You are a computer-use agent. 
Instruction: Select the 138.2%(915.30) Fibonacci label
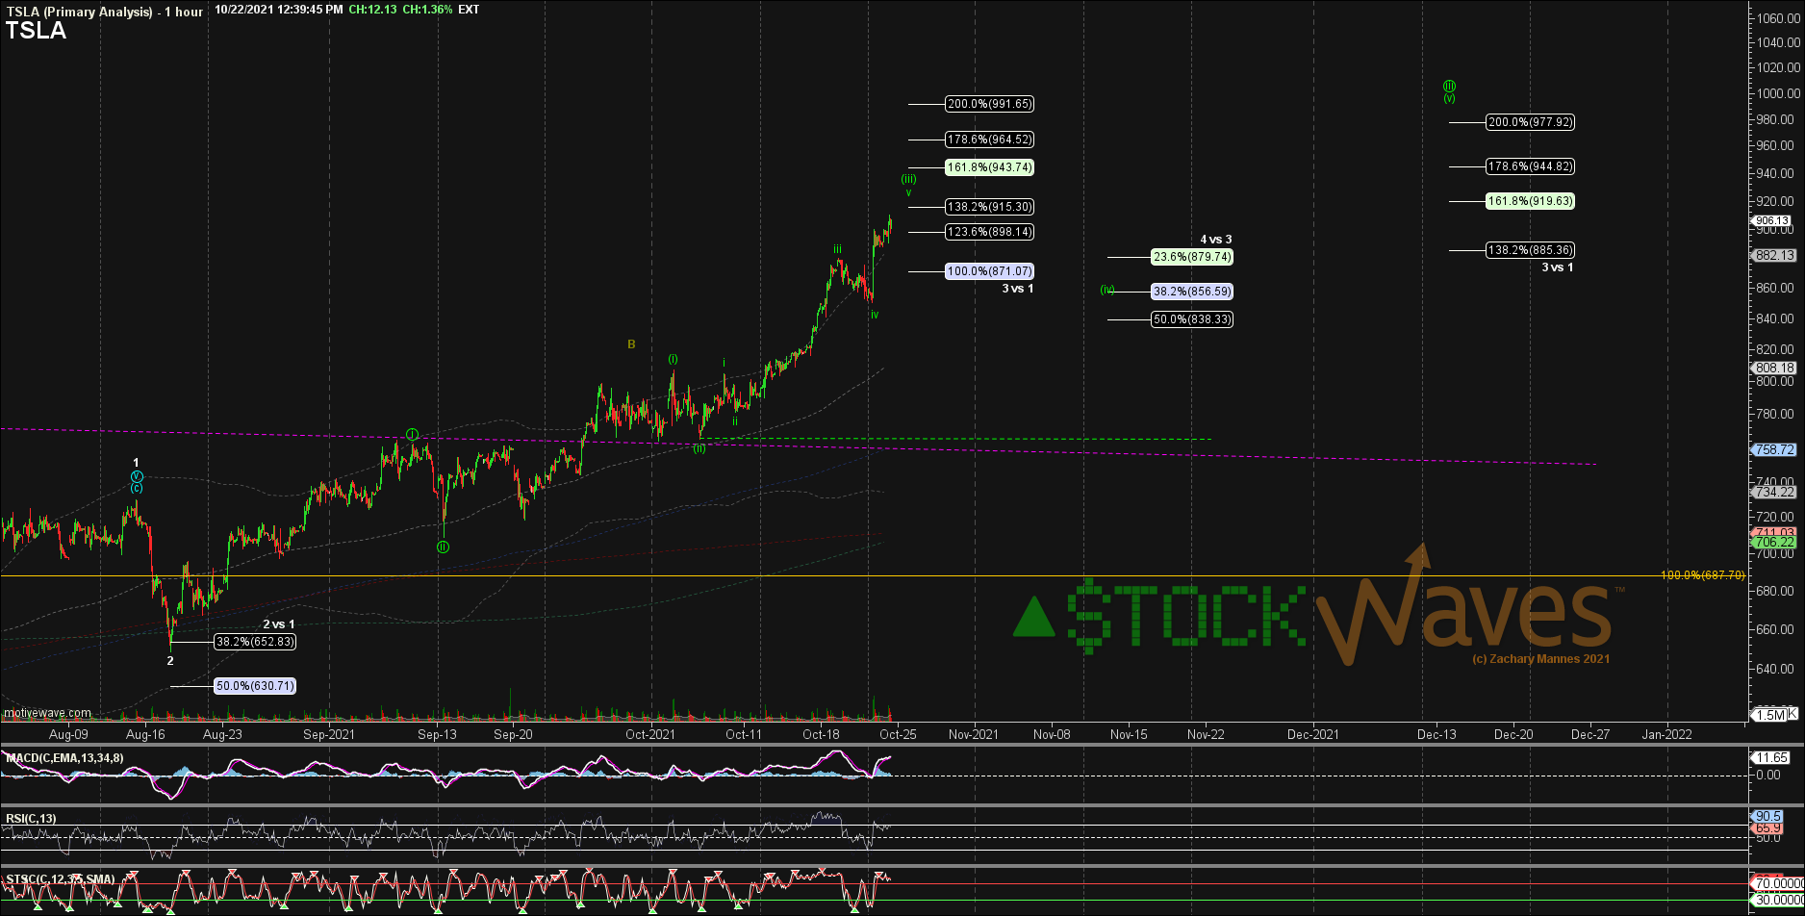point(990,207)
